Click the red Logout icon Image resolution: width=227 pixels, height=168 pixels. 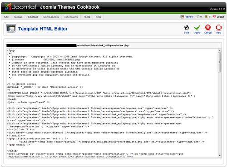[x=214, y=16]
